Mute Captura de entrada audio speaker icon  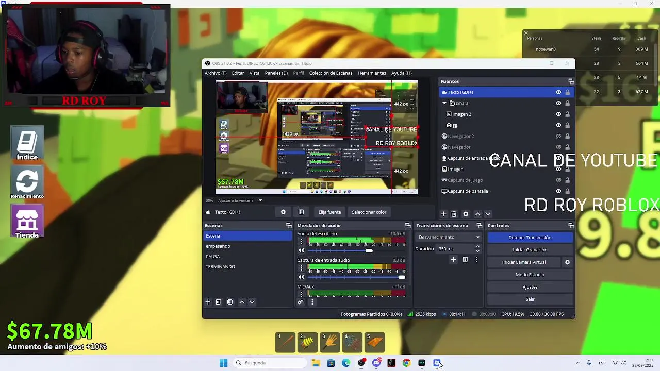click(302, 277)
